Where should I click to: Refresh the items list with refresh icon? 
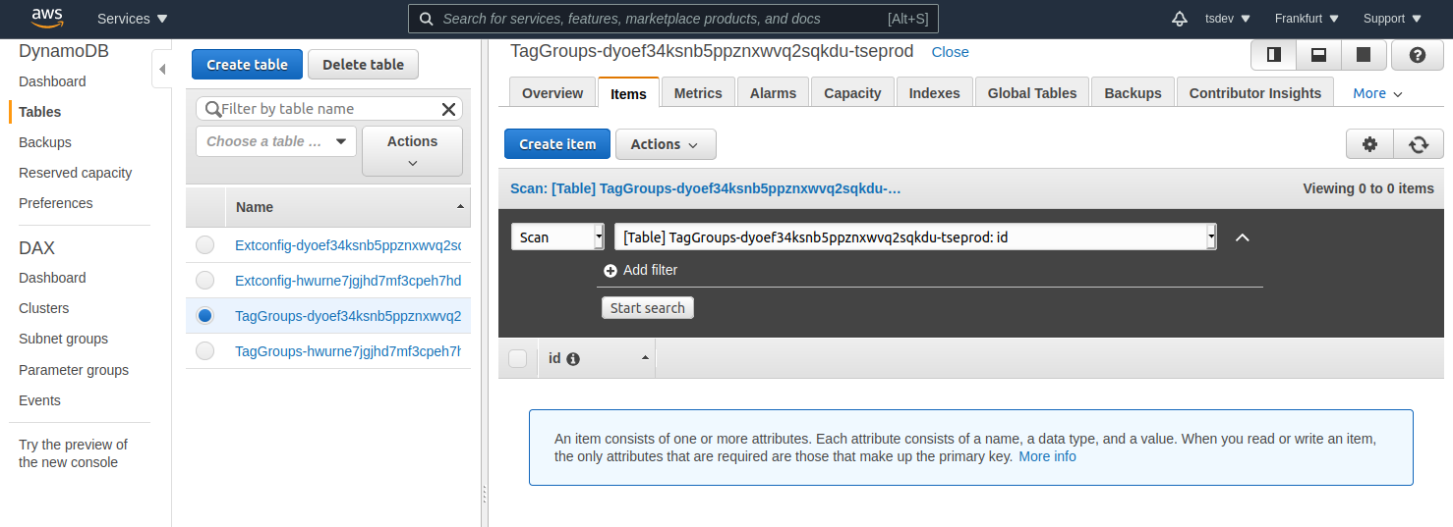click(1419, 144)
